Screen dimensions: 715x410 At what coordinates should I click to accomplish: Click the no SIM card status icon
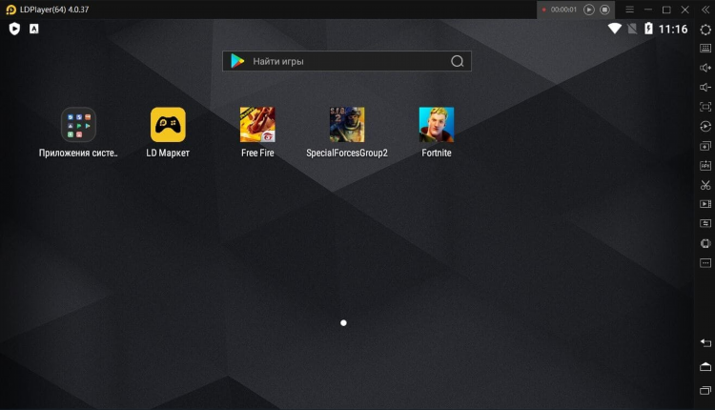tap(632, 29)
